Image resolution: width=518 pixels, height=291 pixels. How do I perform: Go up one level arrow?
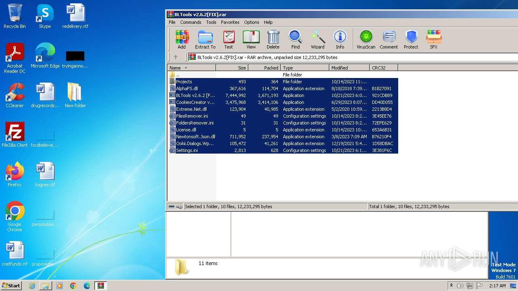pos(176,57)
